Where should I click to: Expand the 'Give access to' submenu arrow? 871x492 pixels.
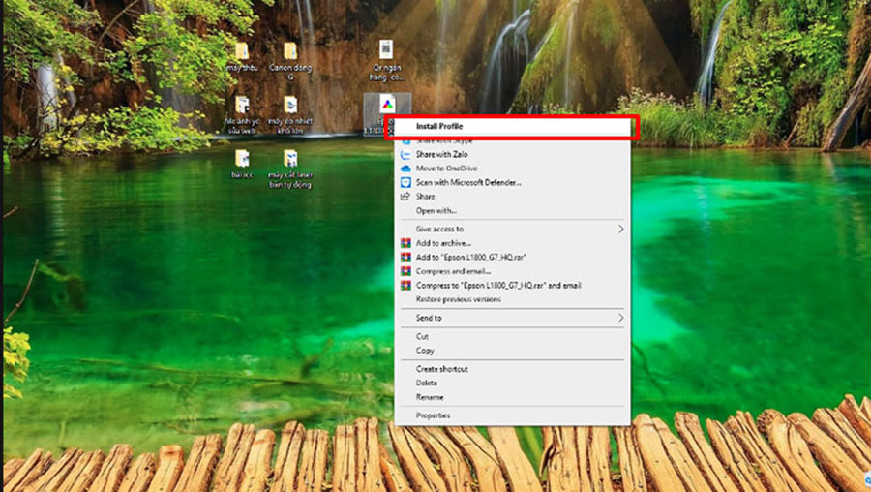pyautogui.click(x=620, y=229)
